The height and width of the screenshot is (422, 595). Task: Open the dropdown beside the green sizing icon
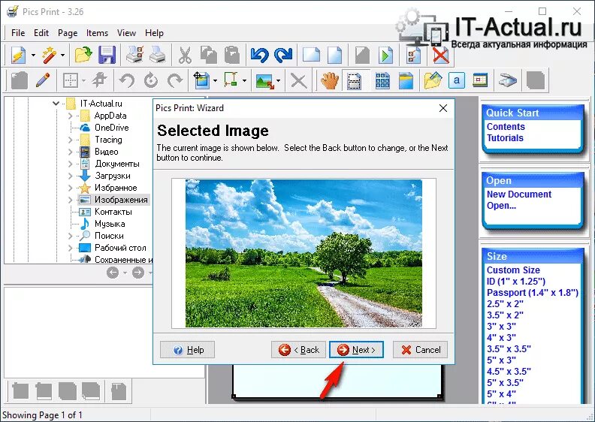(244, 80)
